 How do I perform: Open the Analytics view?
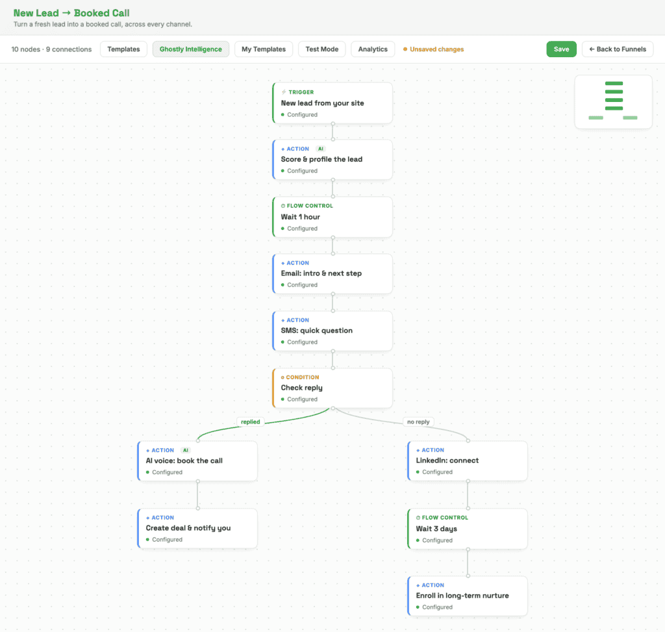[x=373, y=49]
